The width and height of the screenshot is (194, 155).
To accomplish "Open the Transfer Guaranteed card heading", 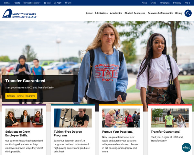I will (x=166, y=132).
